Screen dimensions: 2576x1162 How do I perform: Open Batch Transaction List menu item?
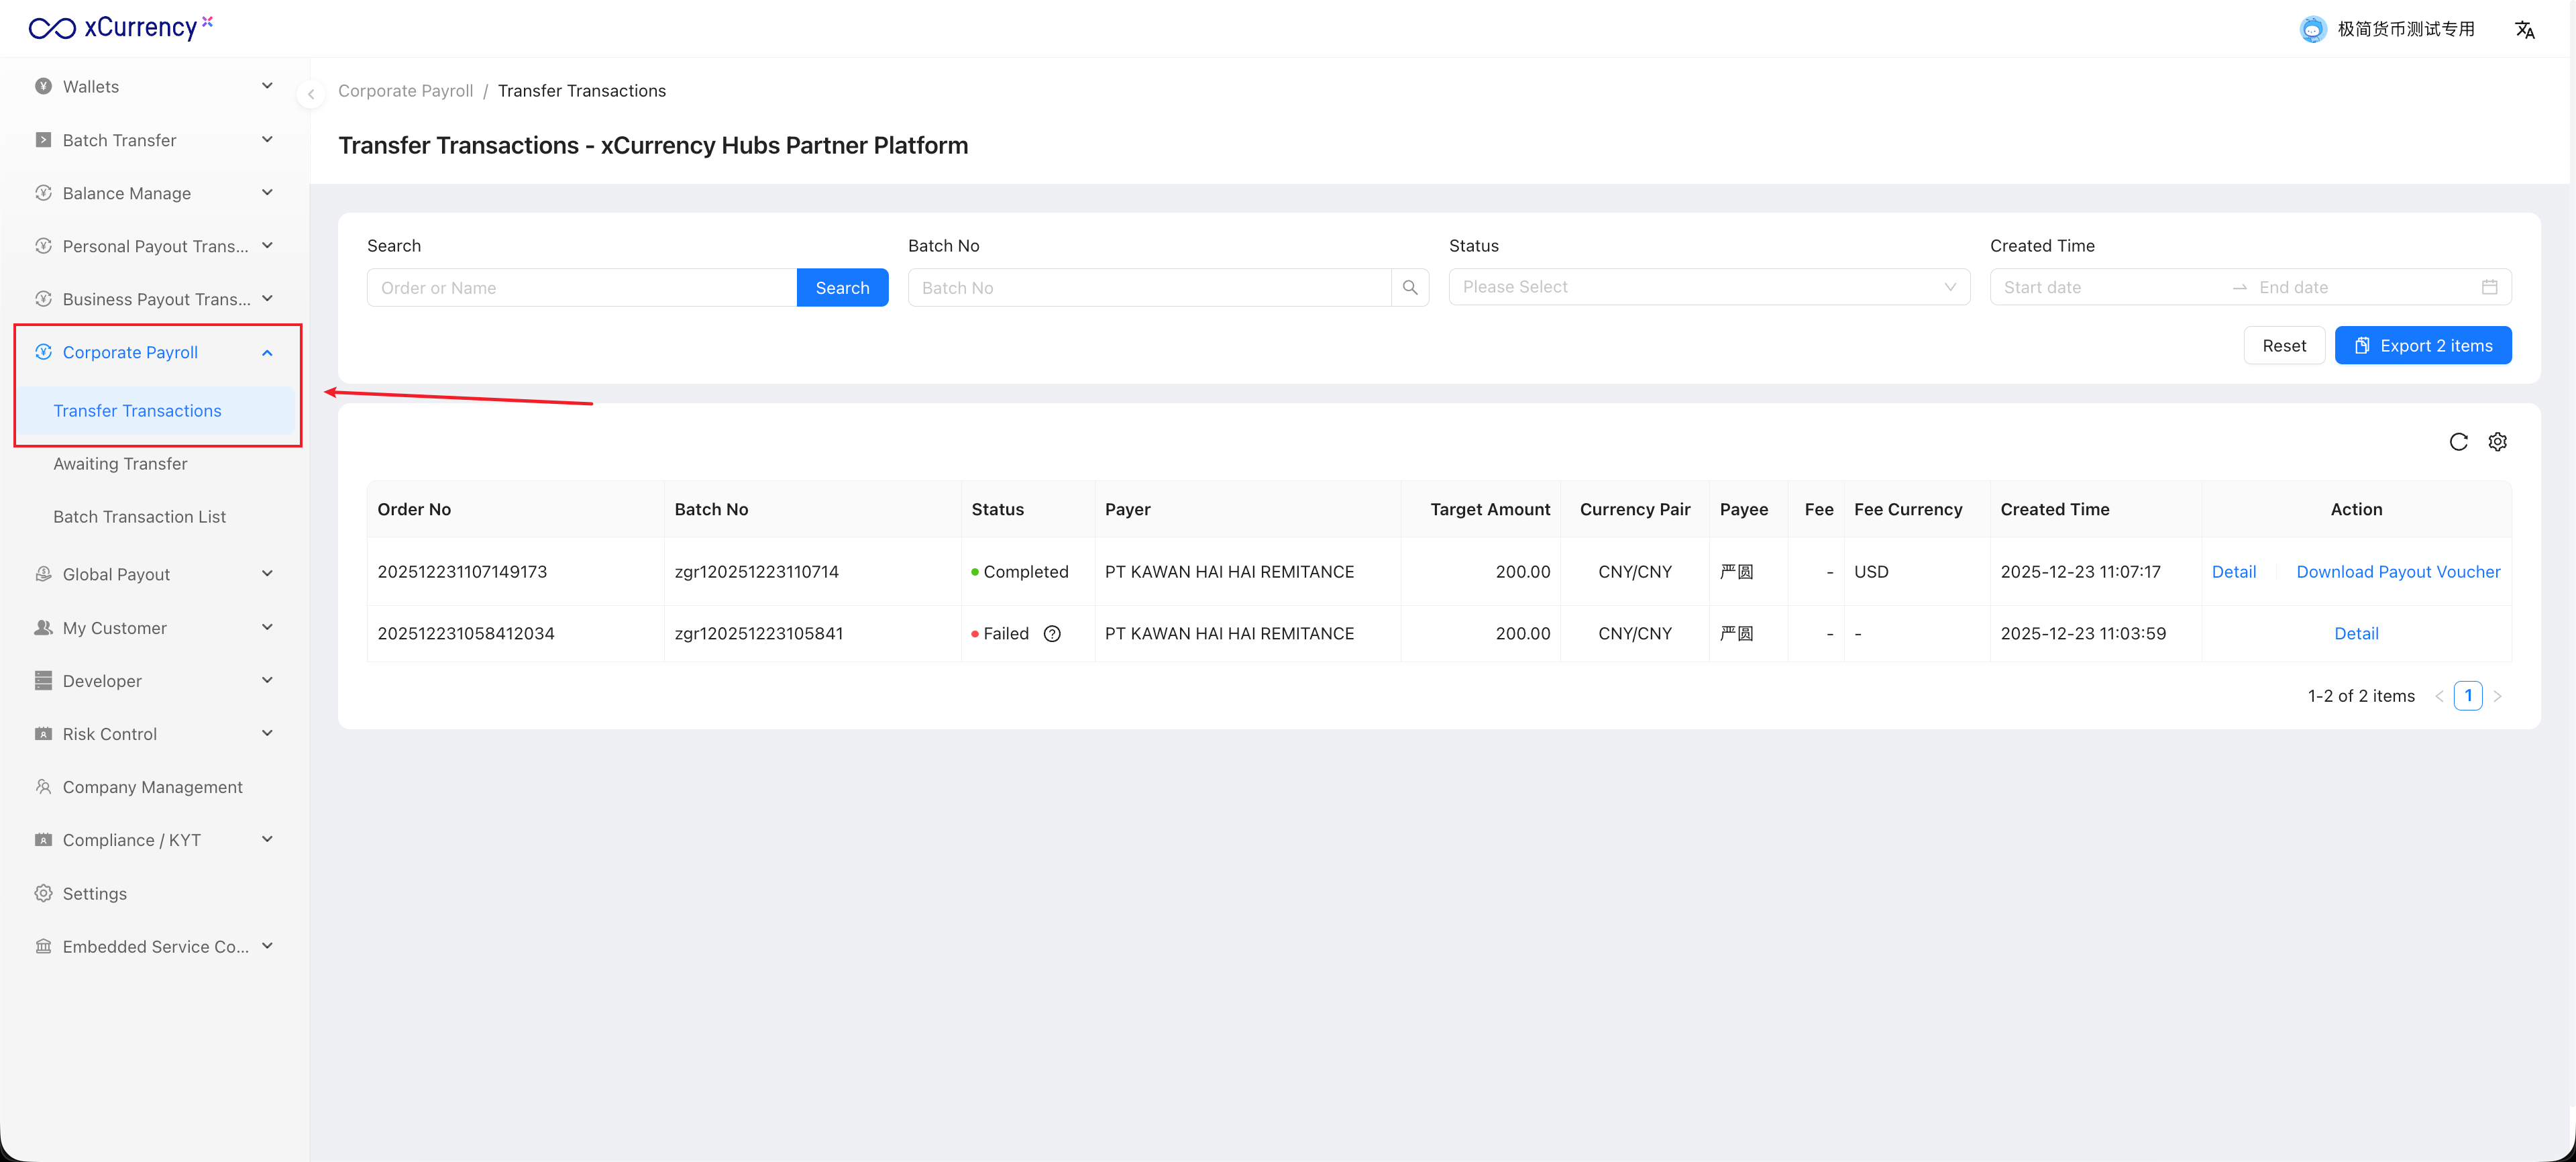(x=139, y=517)
